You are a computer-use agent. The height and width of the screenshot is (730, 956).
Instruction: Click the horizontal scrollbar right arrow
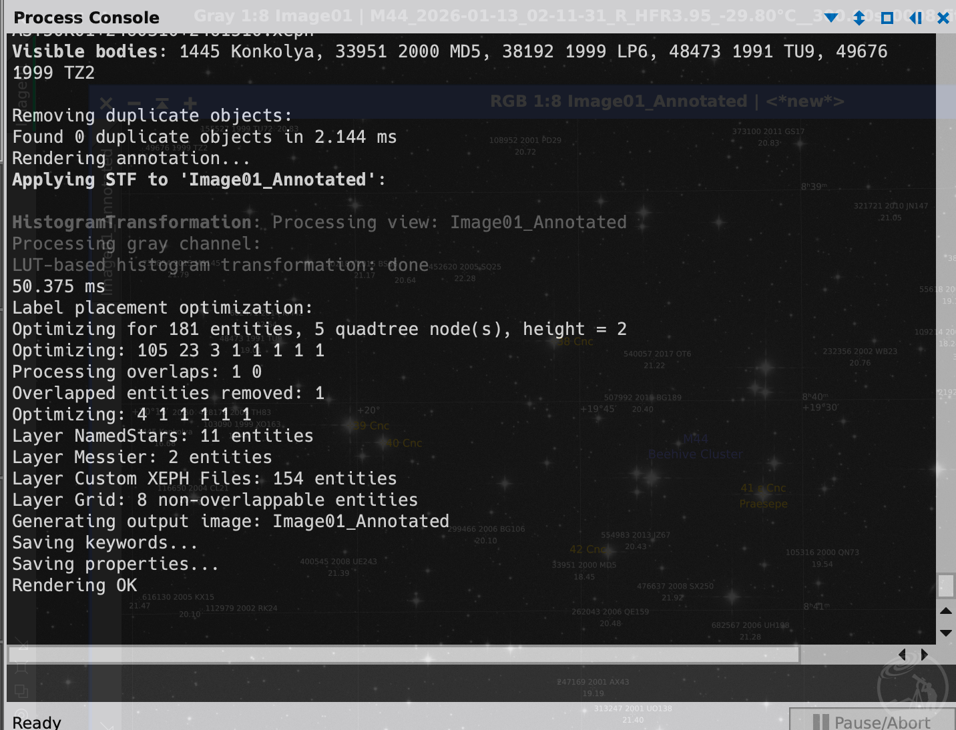[925, 655]
